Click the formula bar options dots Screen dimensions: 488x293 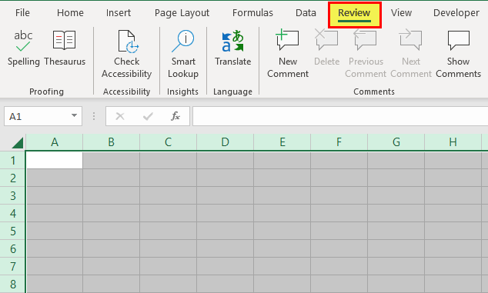[94, 116]
